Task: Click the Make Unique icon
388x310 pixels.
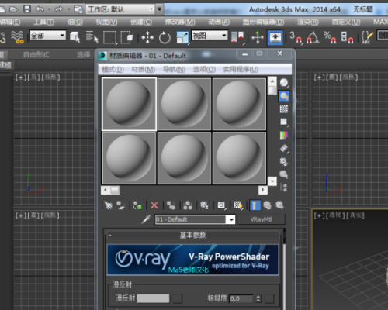Action: click(188, 205)
